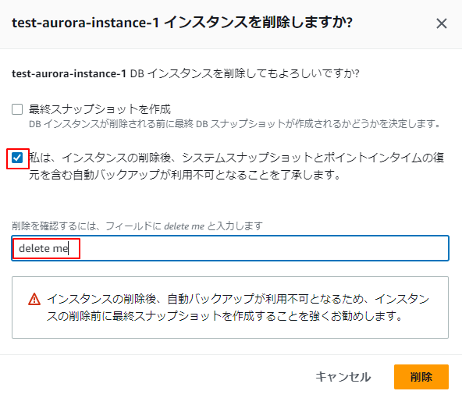Image resolution: width=462 pixels, height=398 pixels.
Task: Click the dialog title test-aurora-instance-1
Action: coord(85,23)
